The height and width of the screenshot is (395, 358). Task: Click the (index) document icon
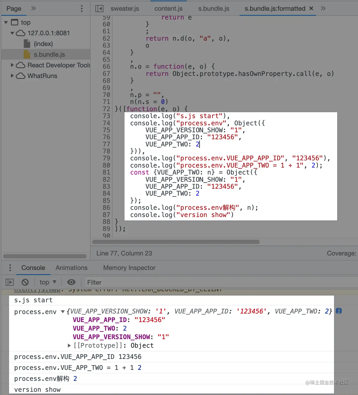coord(27,44)
